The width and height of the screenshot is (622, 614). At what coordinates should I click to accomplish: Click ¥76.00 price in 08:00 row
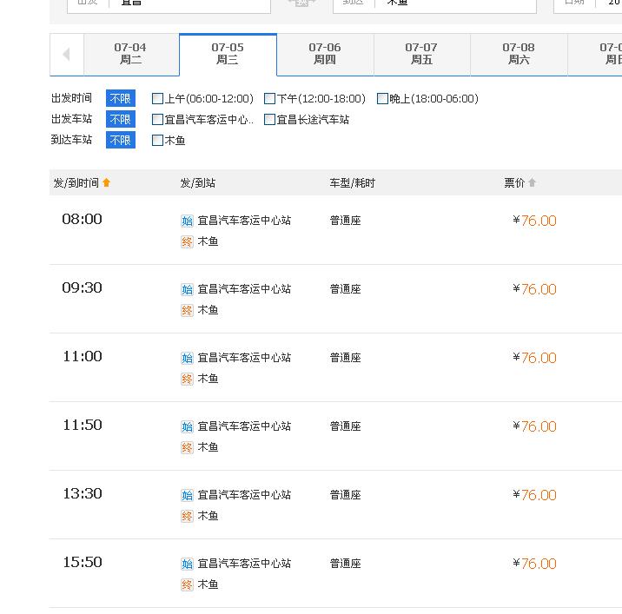(534, 221)
